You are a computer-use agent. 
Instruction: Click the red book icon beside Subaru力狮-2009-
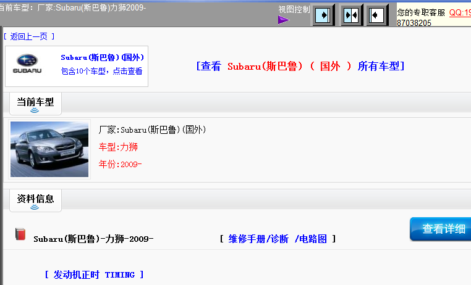tap(20, 234)
